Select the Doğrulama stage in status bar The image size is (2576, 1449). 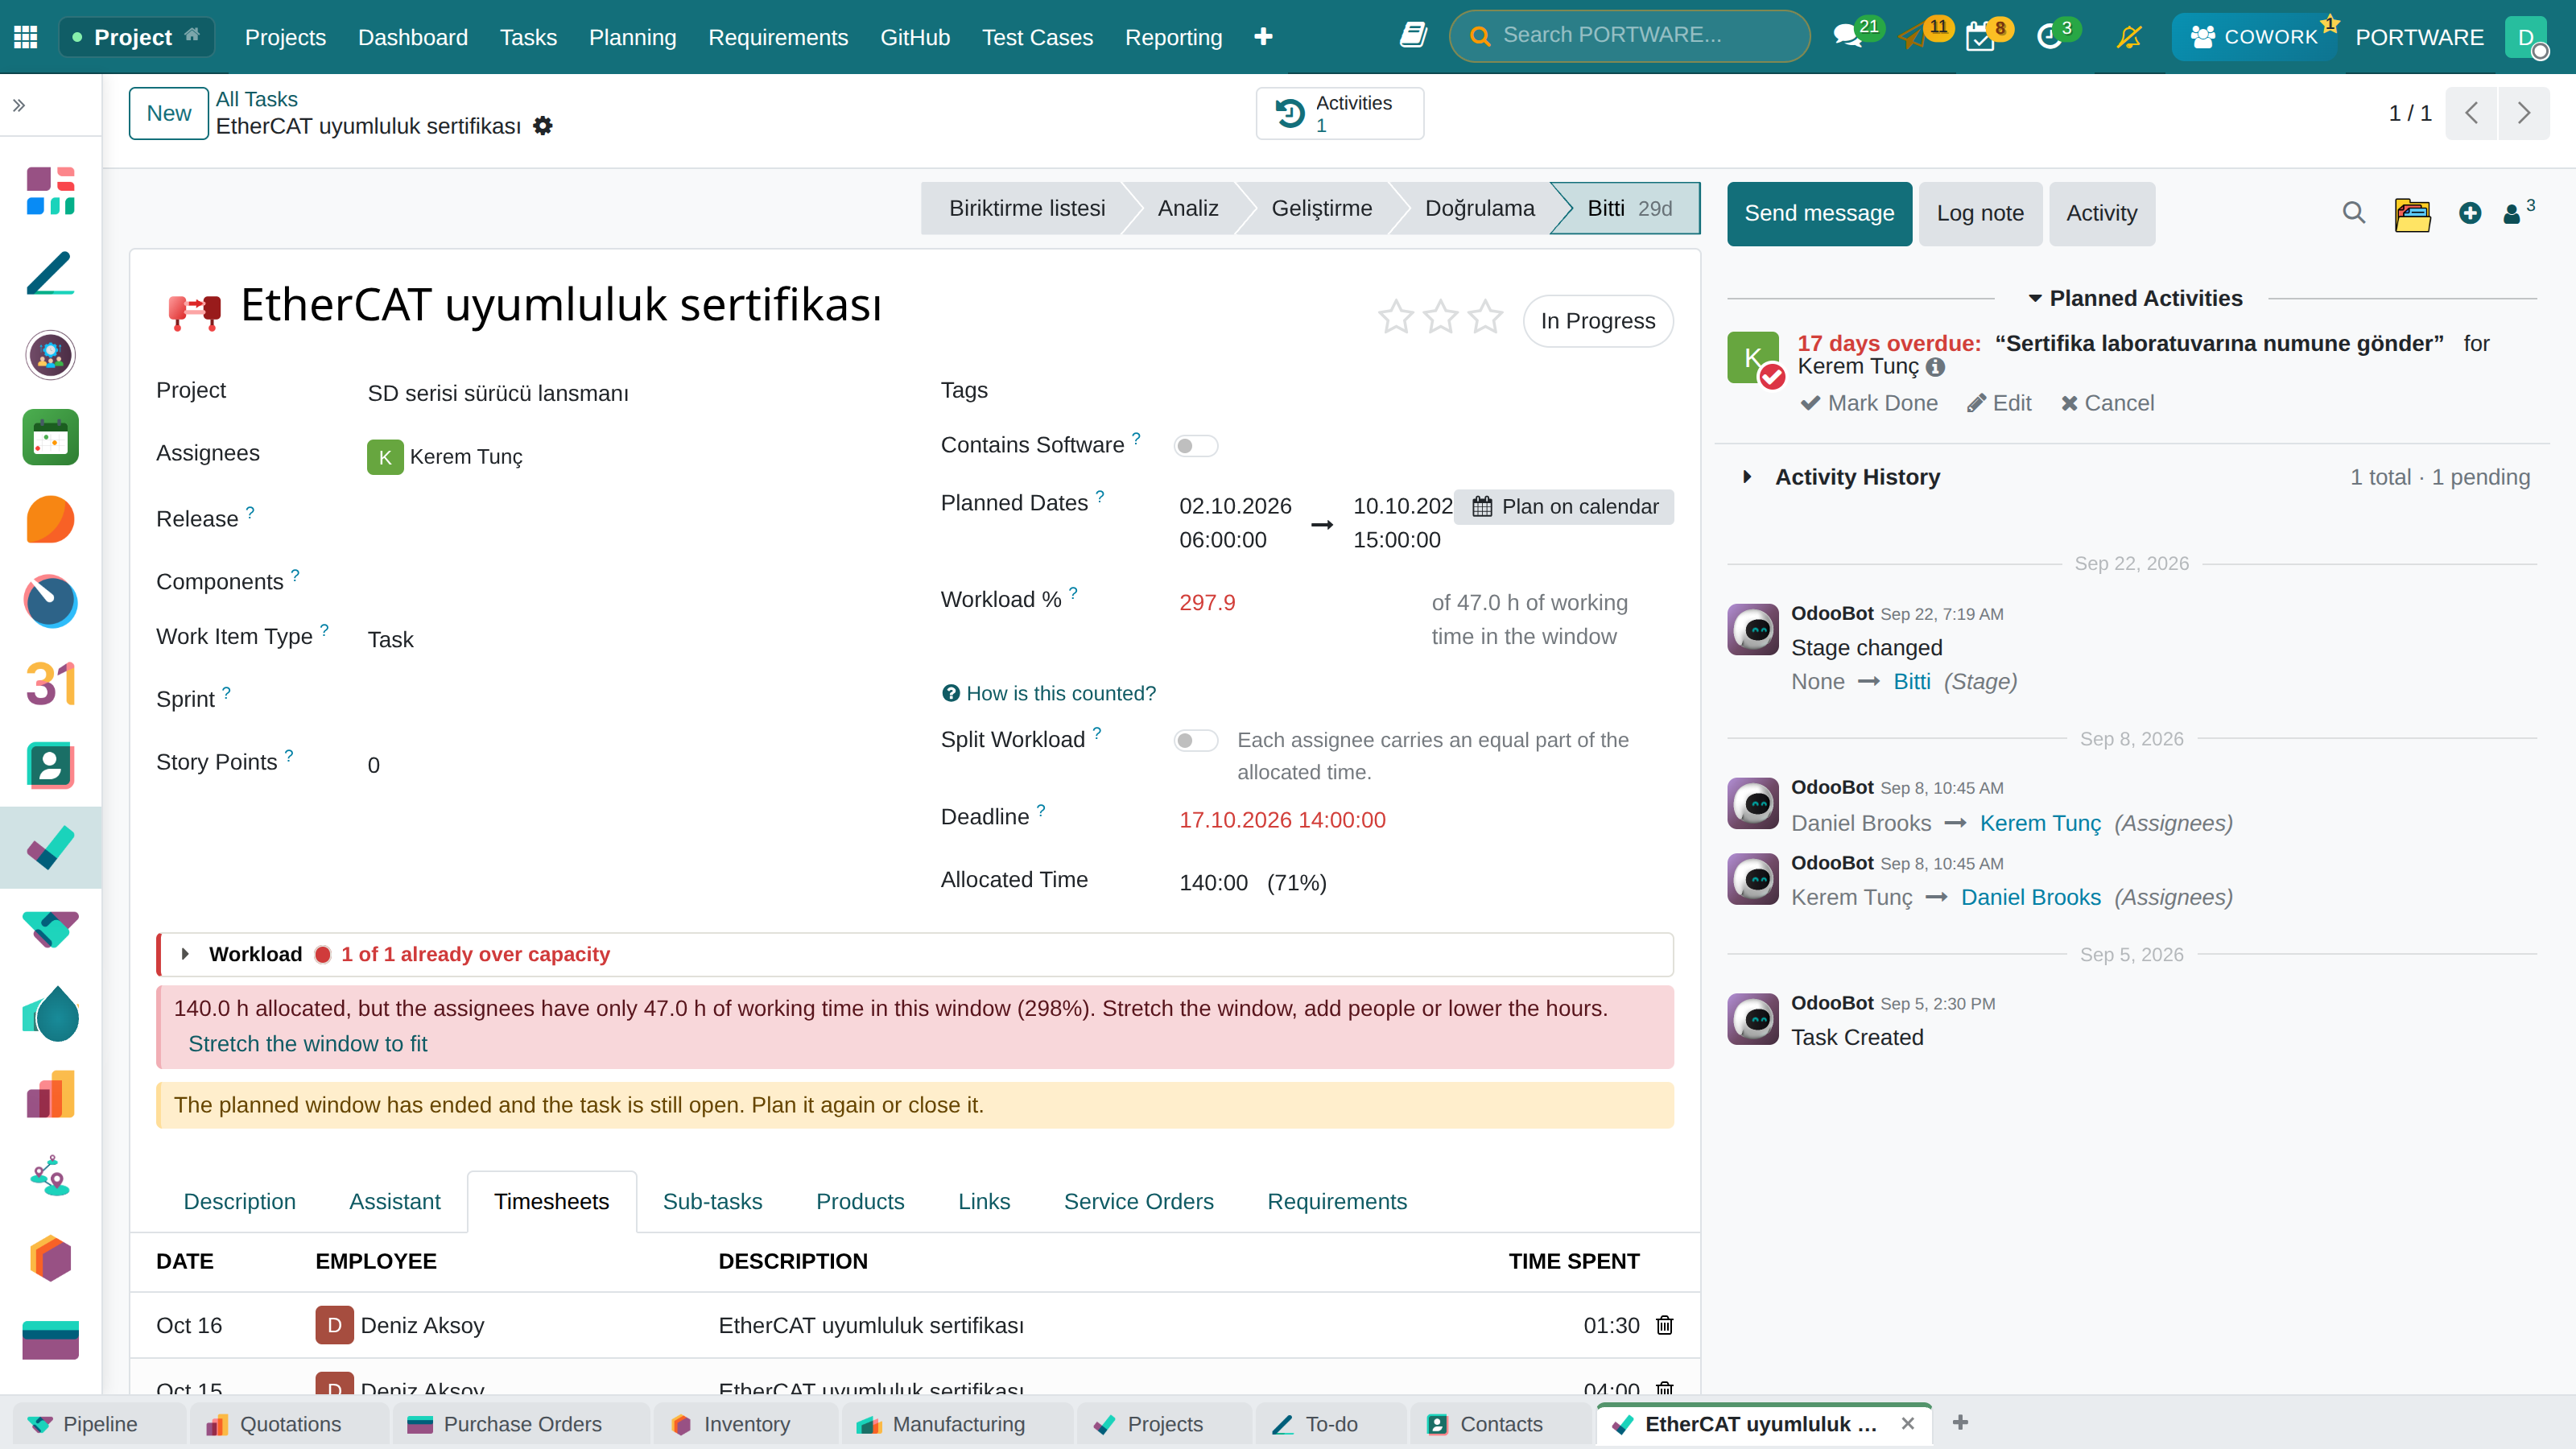1479,208
